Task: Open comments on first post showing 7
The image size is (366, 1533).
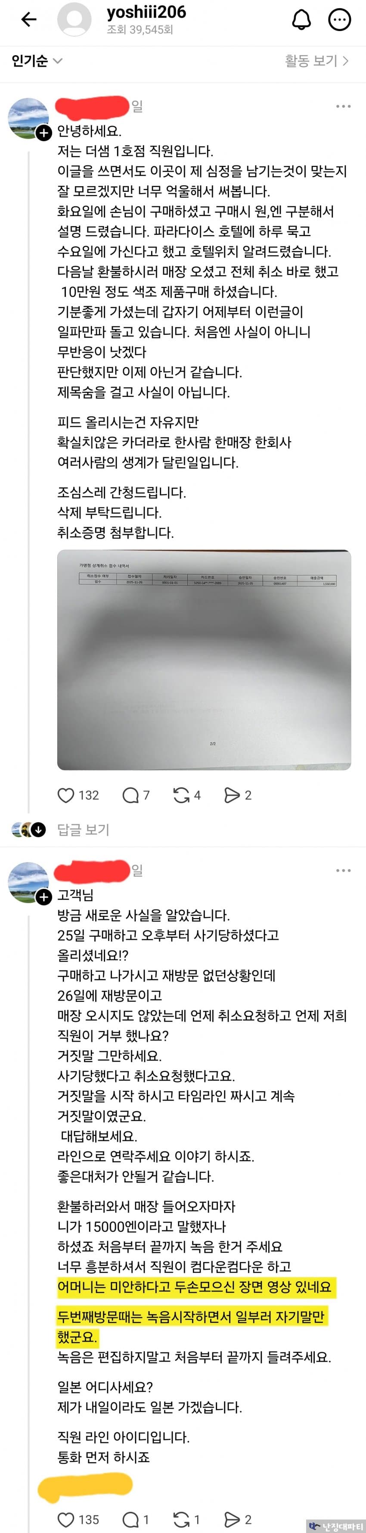Action: pos(130,795)
